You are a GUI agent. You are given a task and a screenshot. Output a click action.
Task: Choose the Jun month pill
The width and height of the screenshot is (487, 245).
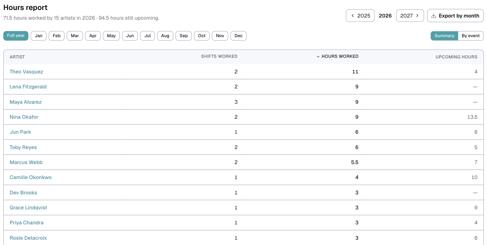tap(130, 36)
